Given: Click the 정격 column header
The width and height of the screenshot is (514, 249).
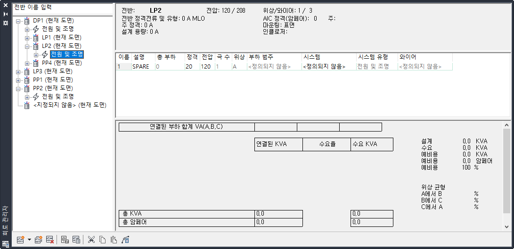Looking at the screenshot, I should [192, 57].
